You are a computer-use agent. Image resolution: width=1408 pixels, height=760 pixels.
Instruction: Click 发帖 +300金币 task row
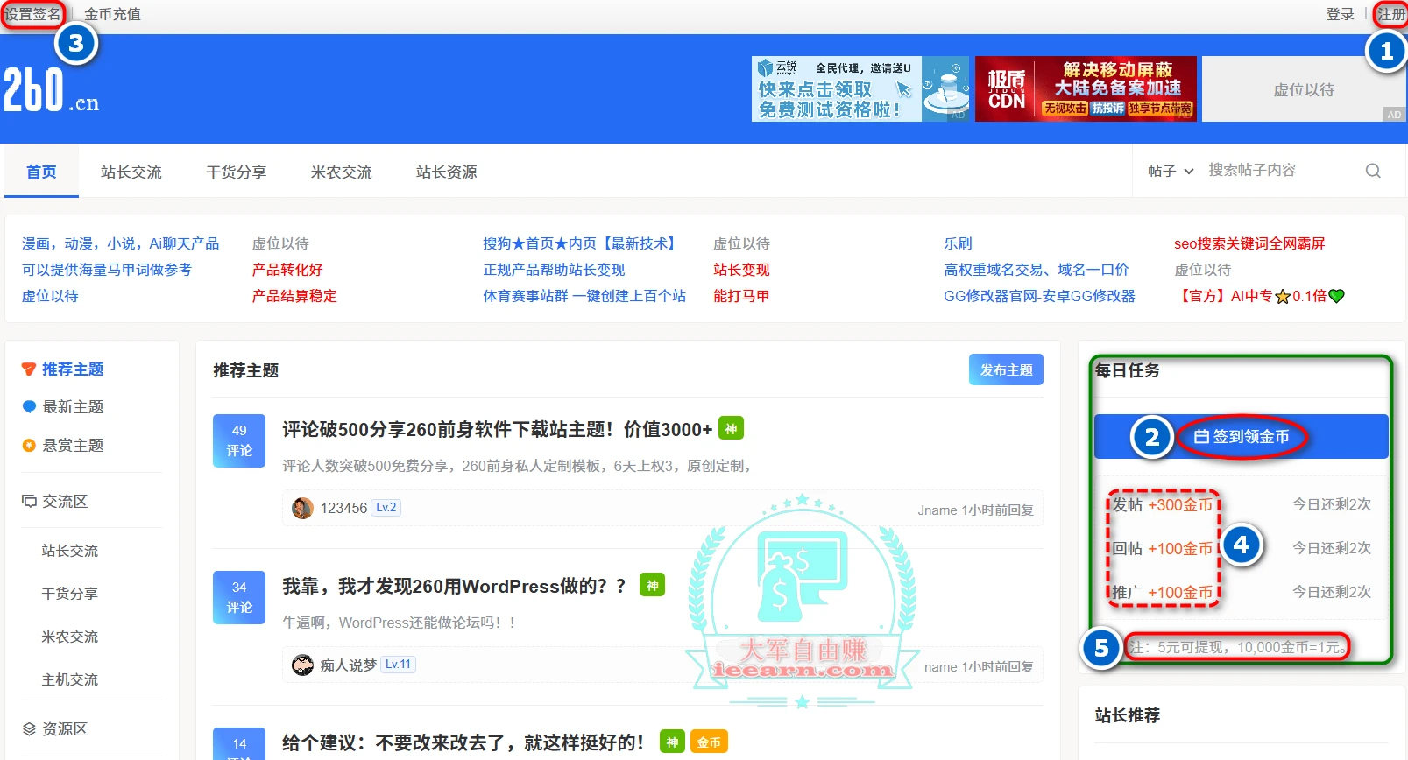[1241, 504]
